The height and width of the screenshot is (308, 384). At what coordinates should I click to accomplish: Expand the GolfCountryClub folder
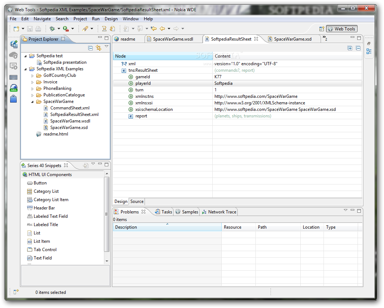[x=32, y=76]
